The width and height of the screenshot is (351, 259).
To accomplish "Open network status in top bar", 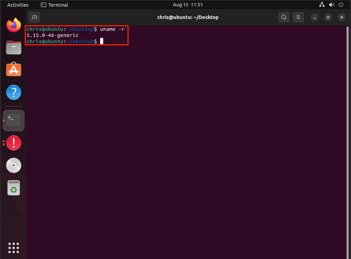I will [322, 5].
